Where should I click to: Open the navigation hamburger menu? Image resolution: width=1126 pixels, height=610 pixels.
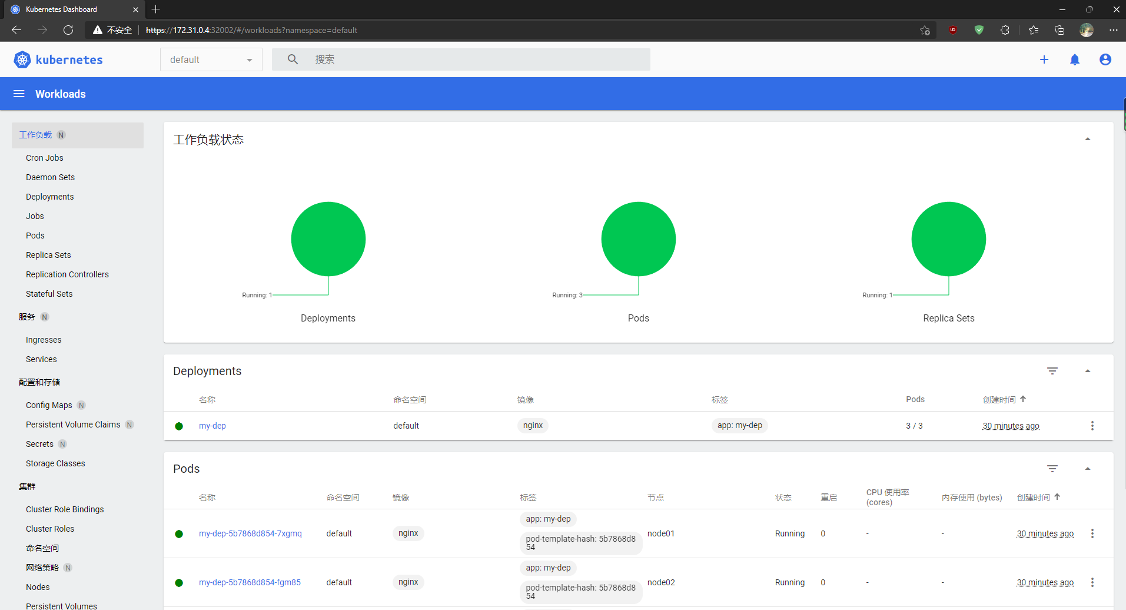tap(18, 94)
